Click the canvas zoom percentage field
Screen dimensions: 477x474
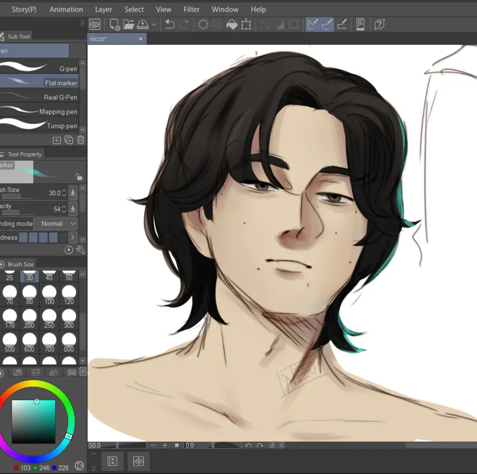[x=102, y=446]
